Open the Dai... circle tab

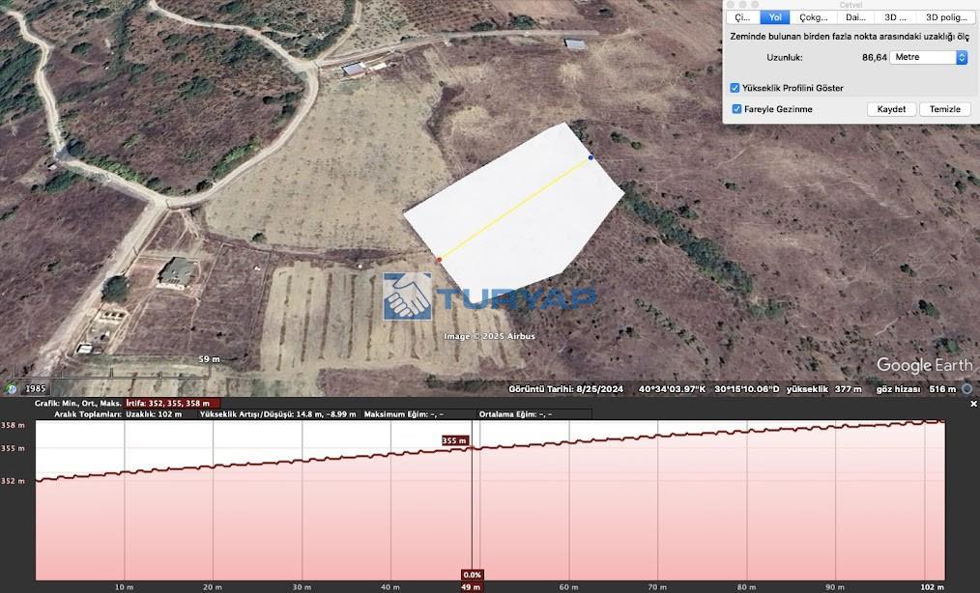[x=855, y=17]
